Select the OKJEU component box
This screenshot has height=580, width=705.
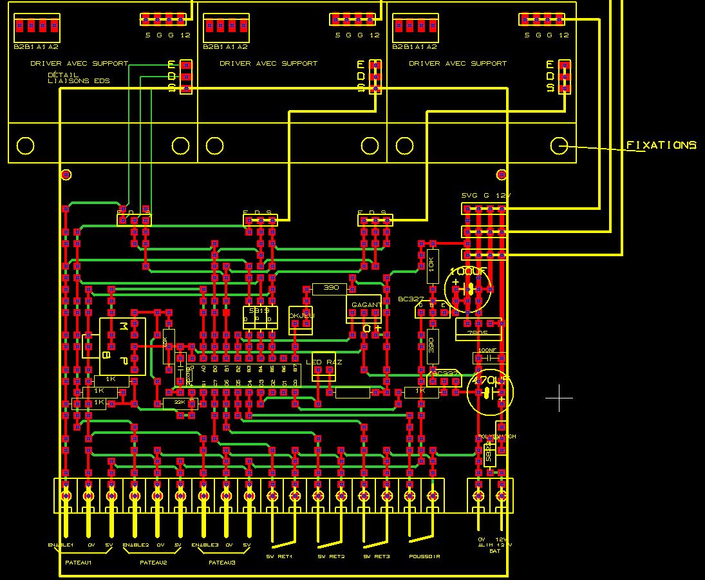[x=300, y=321]
